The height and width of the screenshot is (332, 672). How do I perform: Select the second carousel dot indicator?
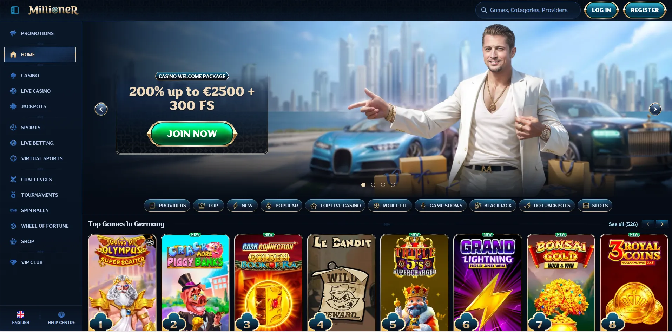(x=373, y=185)
